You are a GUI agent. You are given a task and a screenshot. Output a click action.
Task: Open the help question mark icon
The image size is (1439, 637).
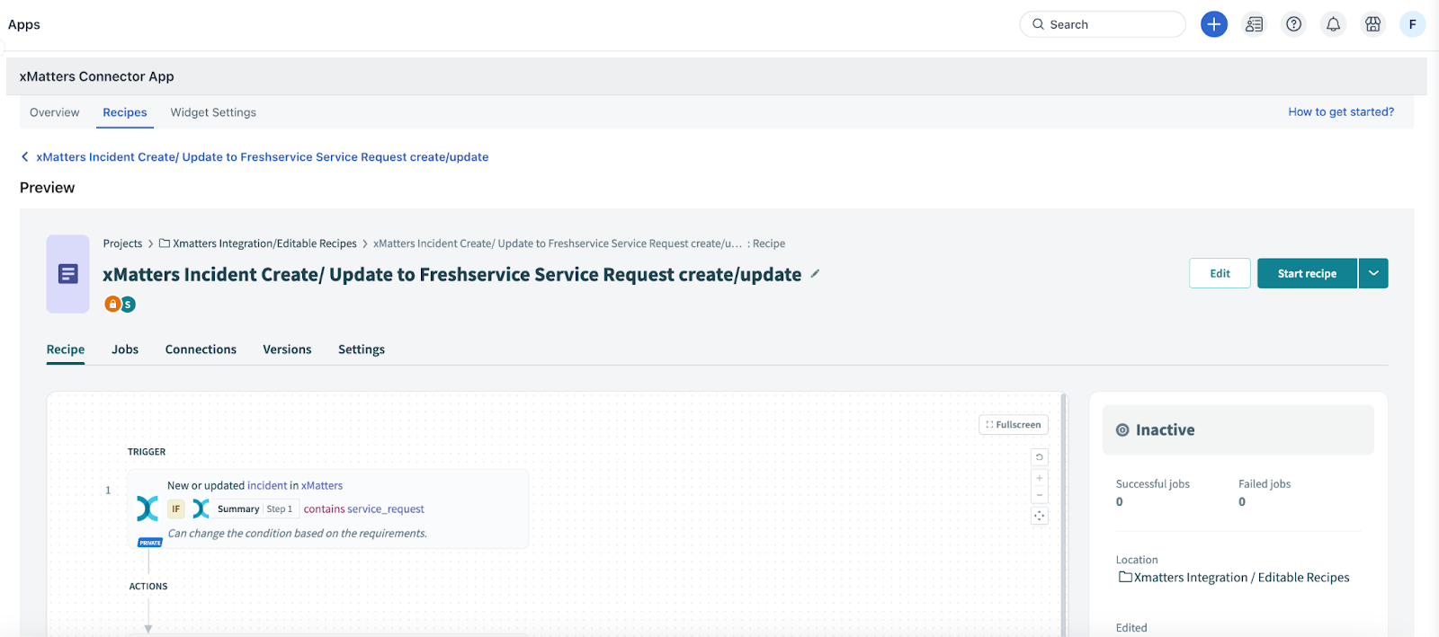[1293, 24]
